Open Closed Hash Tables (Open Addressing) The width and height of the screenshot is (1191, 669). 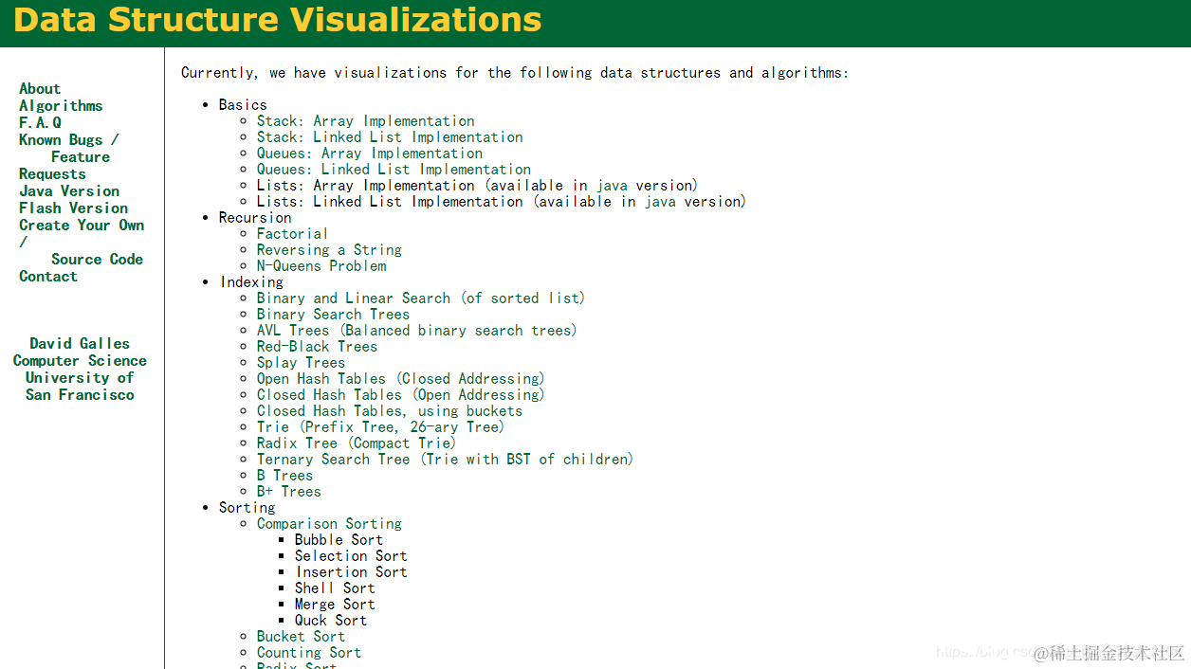pyautogui.click(x=400, y=395)
